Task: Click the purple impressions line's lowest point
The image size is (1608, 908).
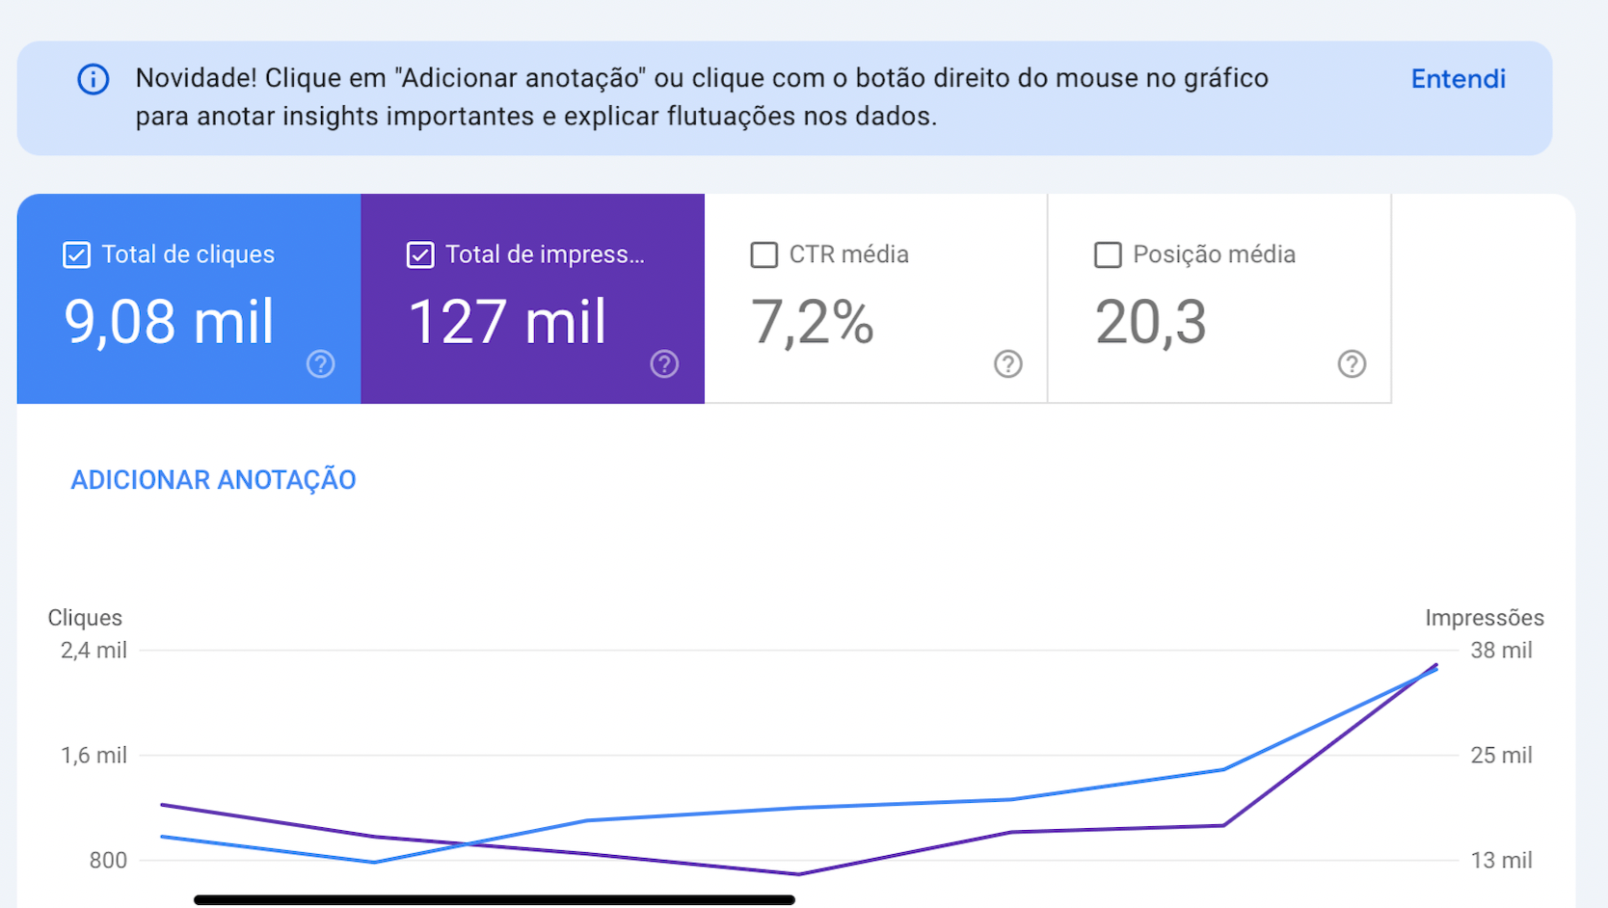Action: [x=798, y=874]
